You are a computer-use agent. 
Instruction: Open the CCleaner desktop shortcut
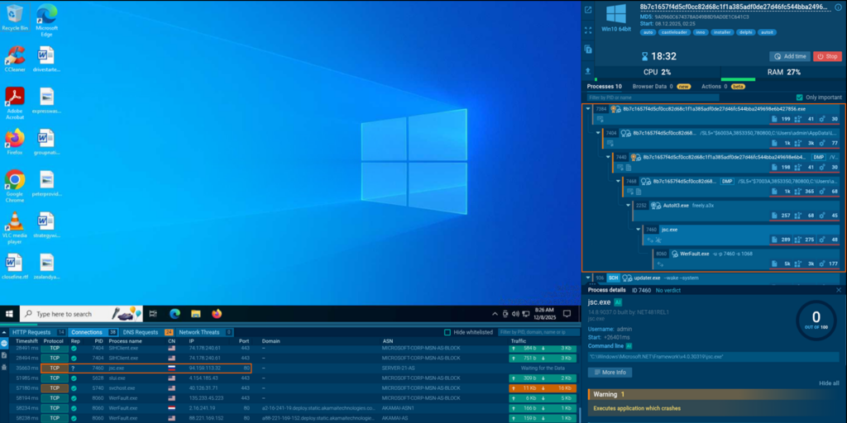tap(14, 59)
